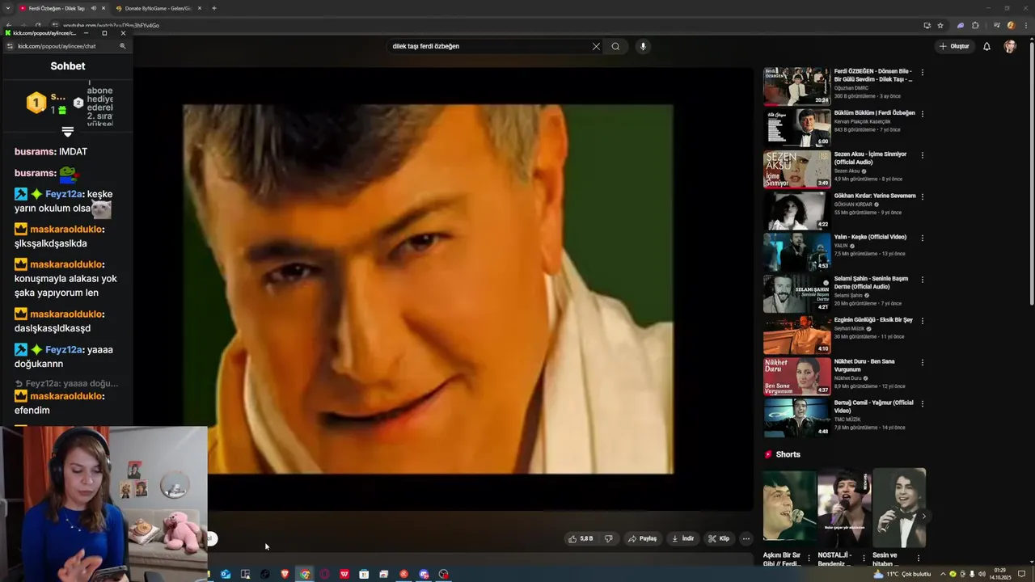Open the Aşkını Bir Sır Gibi short thumbnail
The image size is (1035, 582).
pyautogui.click(x=789, y=505)
